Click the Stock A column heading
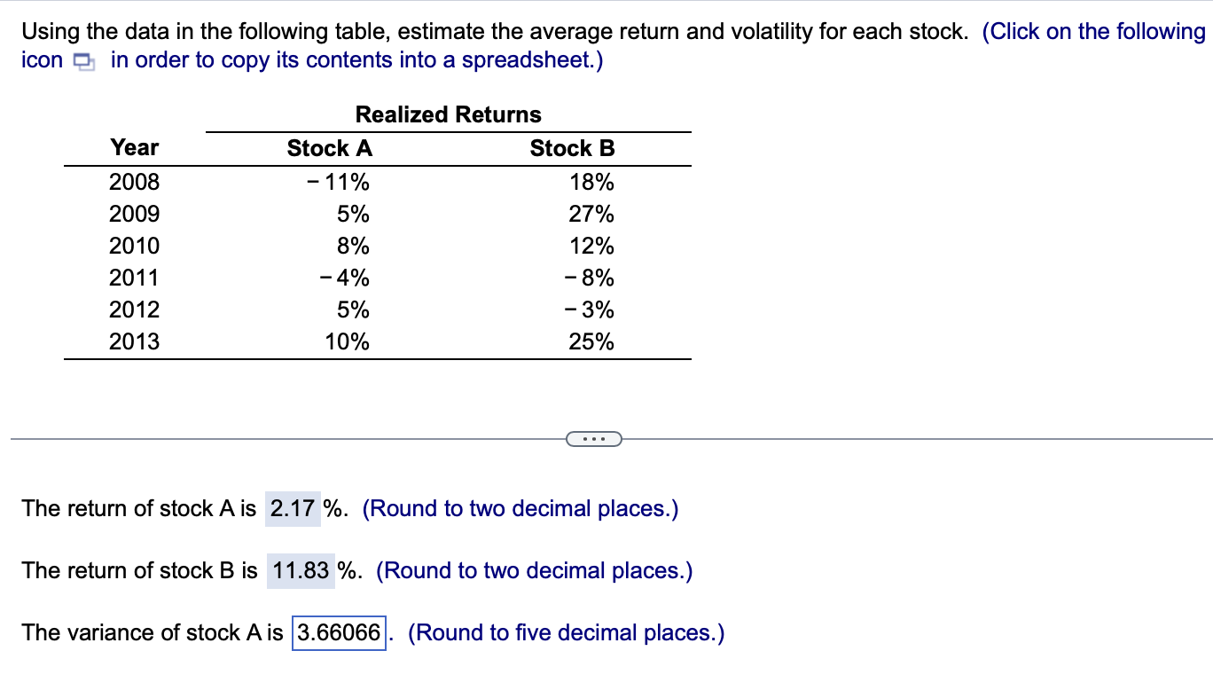 329,148
